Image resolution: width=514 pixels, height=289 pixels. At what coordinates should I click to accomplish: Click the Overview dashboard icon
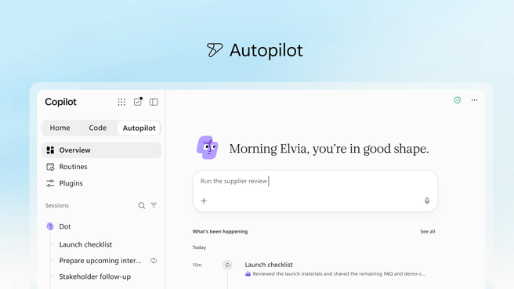[50, 150]
